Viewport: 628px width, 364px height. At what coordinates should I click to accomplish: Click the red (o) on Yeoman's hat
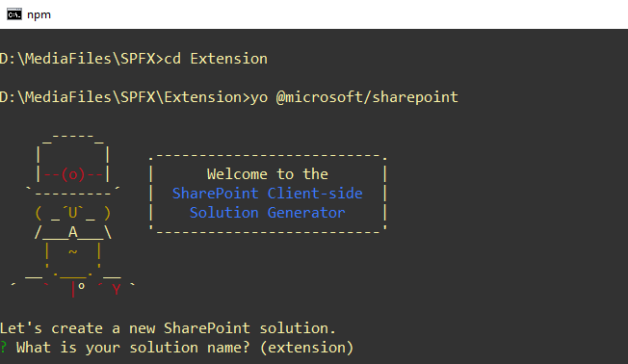click(73, 174)
